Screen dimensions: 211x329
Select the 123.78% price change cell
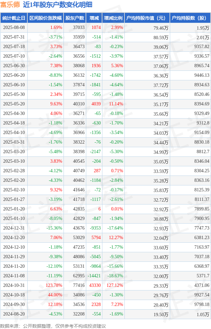pyautogui.click(x=54, y=285)
